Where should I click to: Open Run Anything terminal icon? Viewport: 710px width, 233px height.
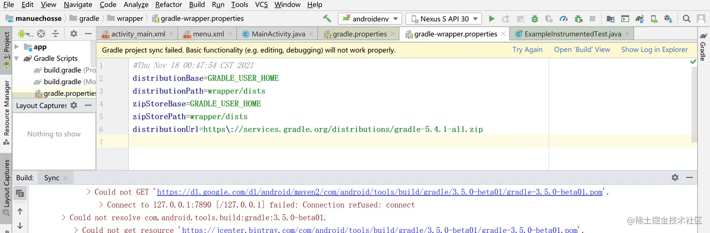point(625,19)
